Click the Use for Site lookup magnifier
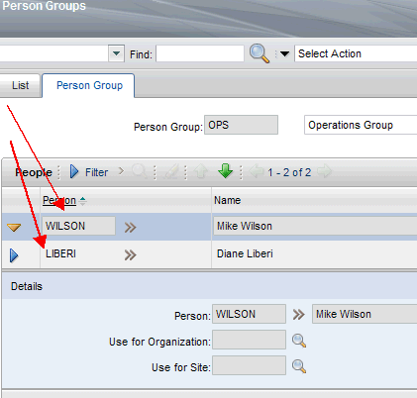Screen dimensions: 417x398 point(299,366)
